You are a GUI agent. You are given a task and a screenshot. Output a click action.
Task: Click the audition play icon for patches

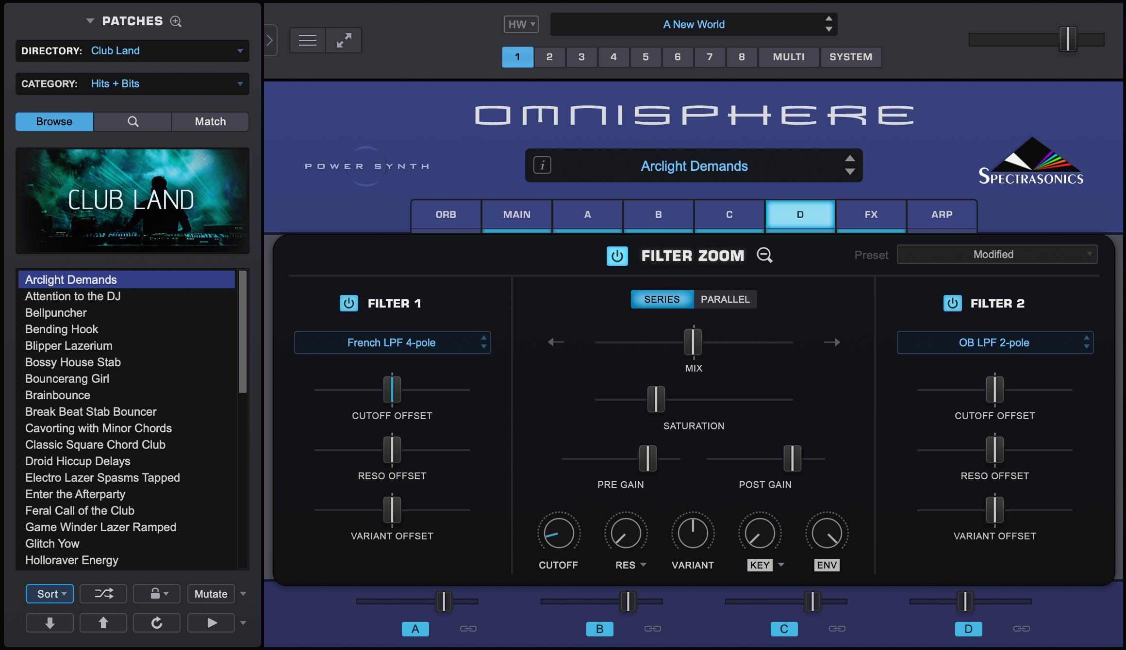click(211, 623)
